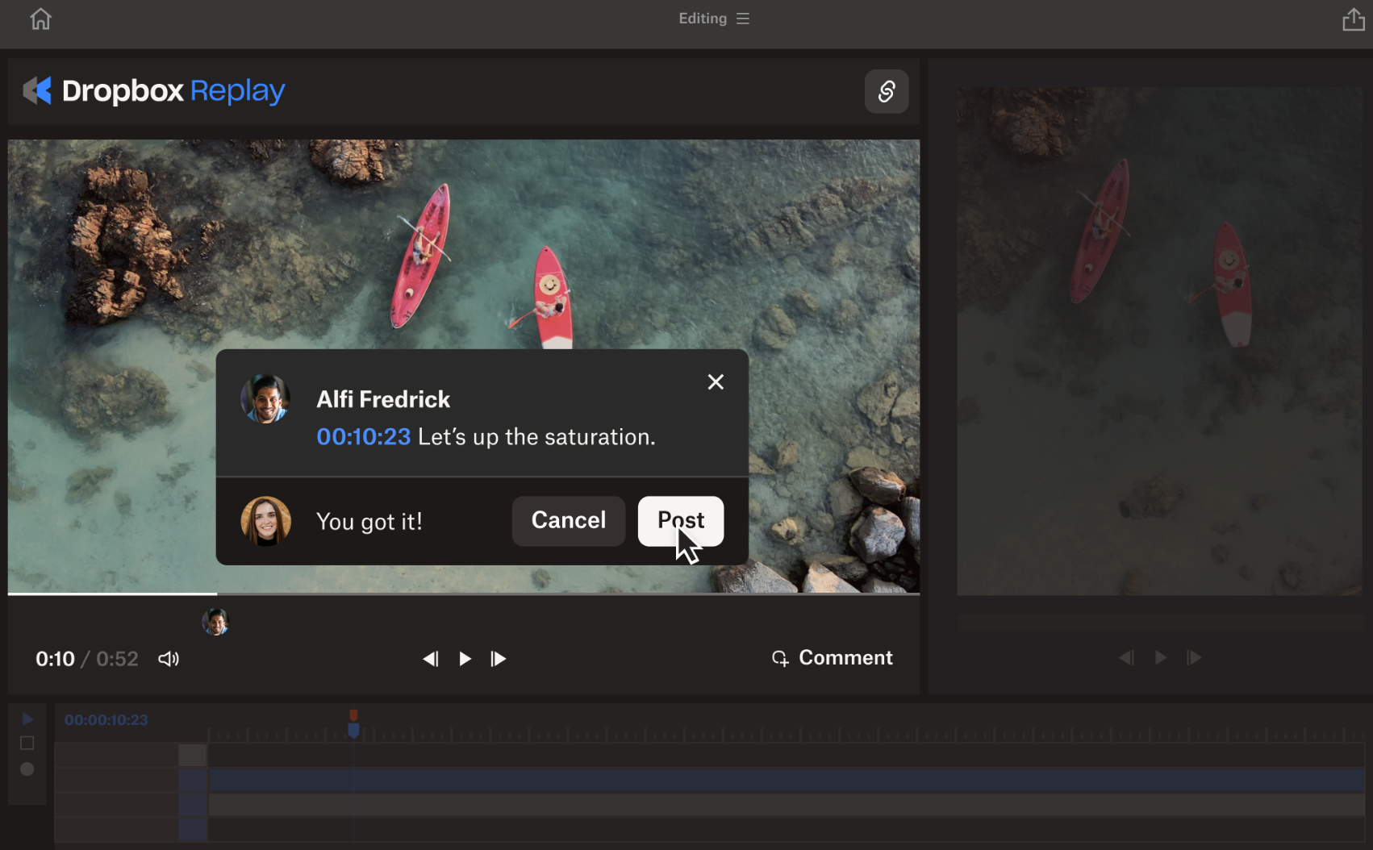Screen dimensions: 1373x850
Task: Jump to timestamp 00:10:23 link
Action: [x=364, y=437]
